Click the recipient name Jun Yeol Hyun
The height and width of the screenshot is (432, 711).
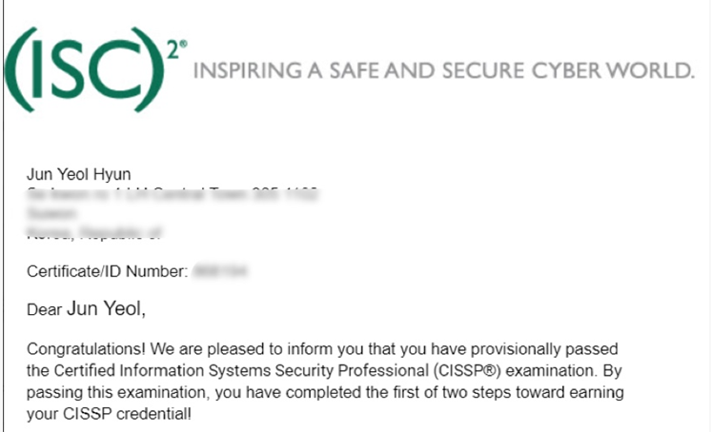(x=79, y=174)
